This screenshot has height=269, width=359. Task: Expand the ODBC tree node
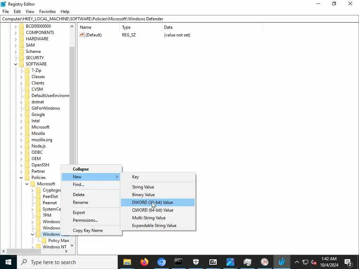pyautogui.click(x=21, y=152)
